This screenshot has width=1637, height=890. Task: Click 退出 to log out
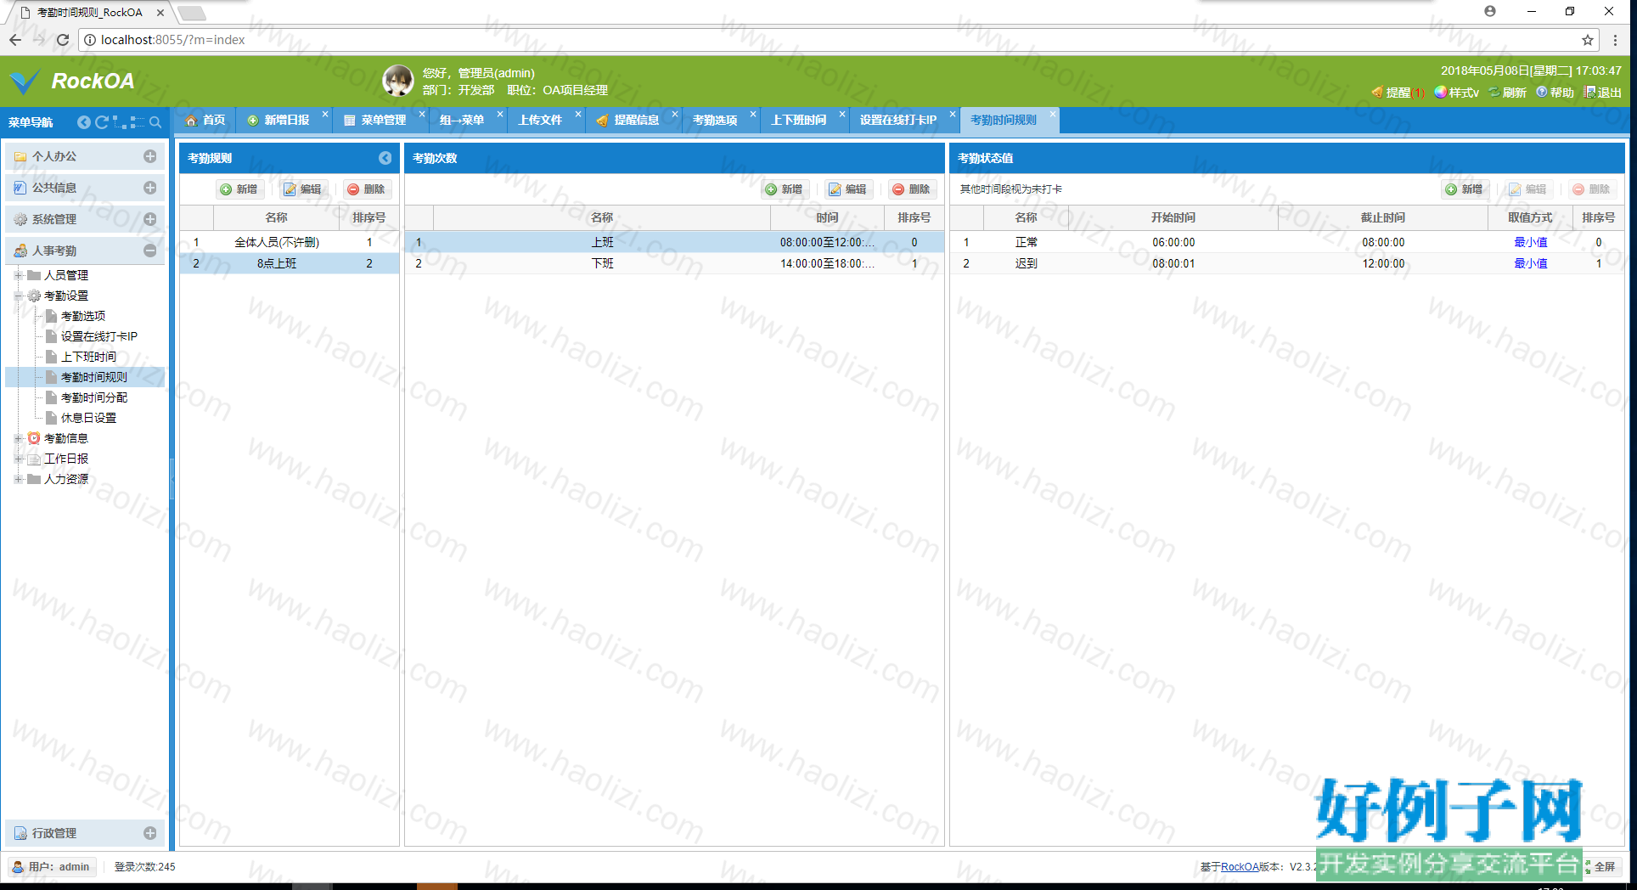click(1603, 93)
